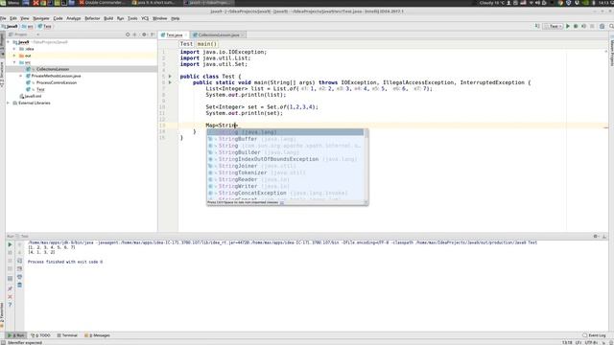Open the Run tool window tab at bottom

(x=16, y=335)
